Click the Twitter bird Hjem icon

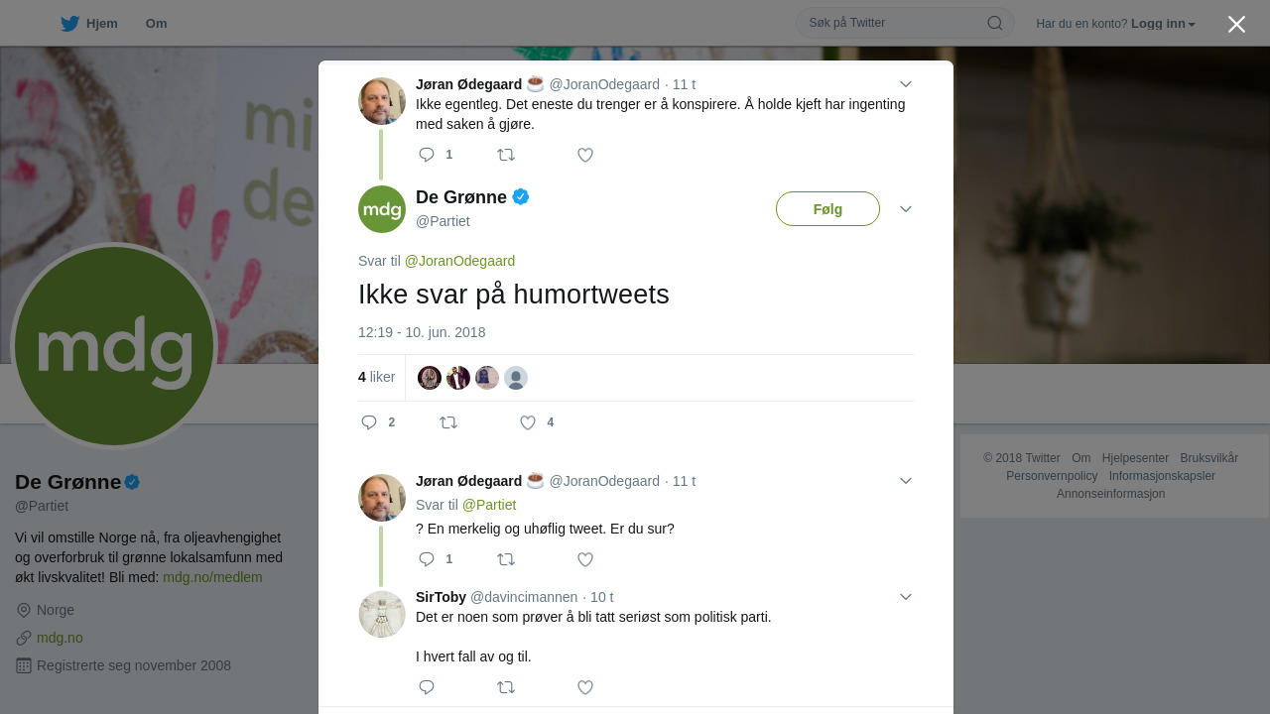(69, 24)
